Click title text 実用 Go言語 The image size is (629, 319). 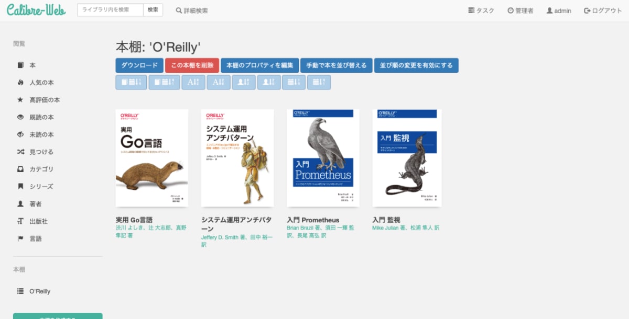[x=134, y=220]
